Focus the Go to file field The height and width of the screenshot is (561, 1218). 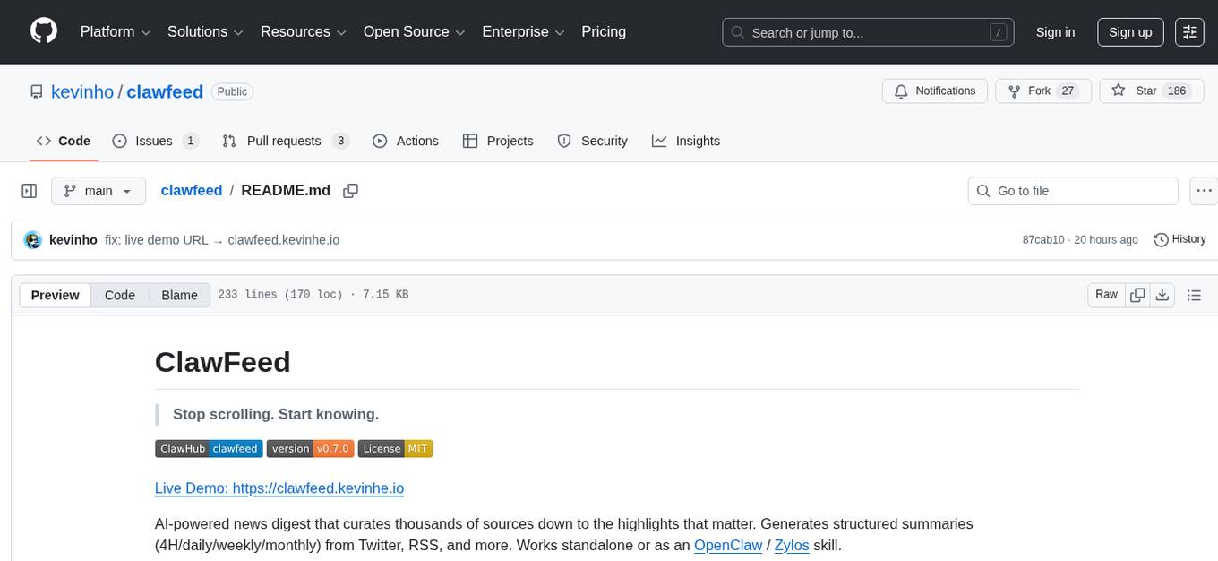(x=1073, y=191)
